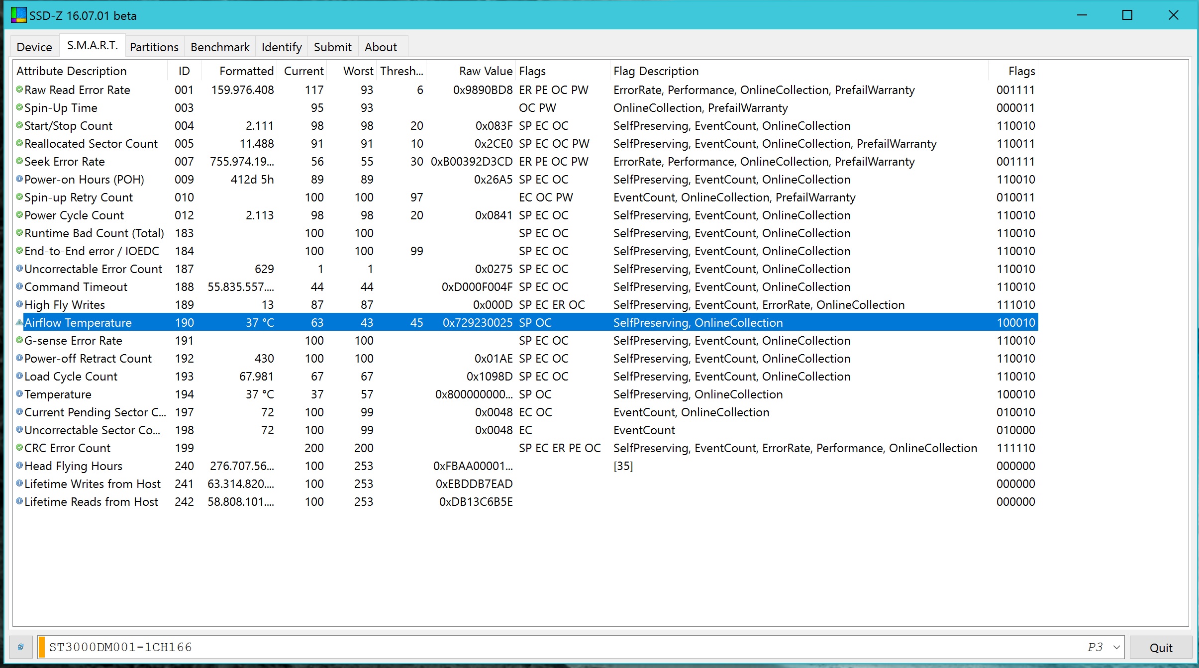Click the SSD-Z application icon in title bar
The height and width of the screenshot is (668, 1199).
(x=18, y=15)
